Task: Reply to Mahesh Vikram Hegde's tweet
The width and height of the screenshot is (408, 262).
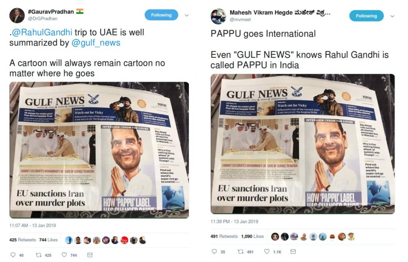Action: [214, 251]
